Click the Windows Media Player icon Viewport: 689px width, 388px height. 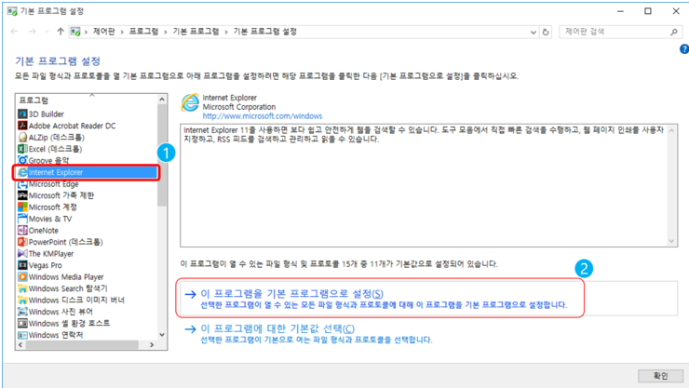click(22, 276)
